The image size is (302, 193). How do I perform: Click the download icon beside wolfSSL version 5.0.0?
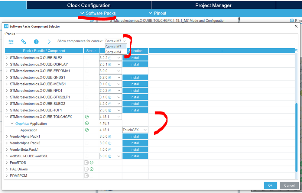click(x=110, y=156)
